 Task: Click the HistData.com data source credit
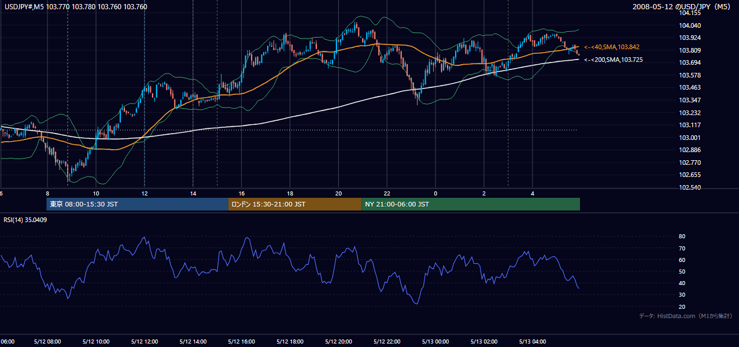pos(686,316)
